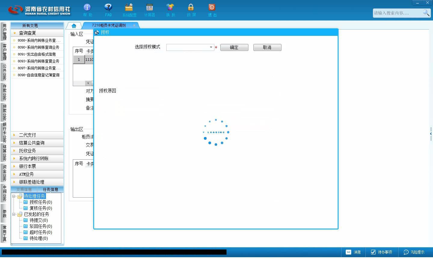Expand the 银联差错处理 section
Screen dimensions: 433x259
tap(37, 182)
